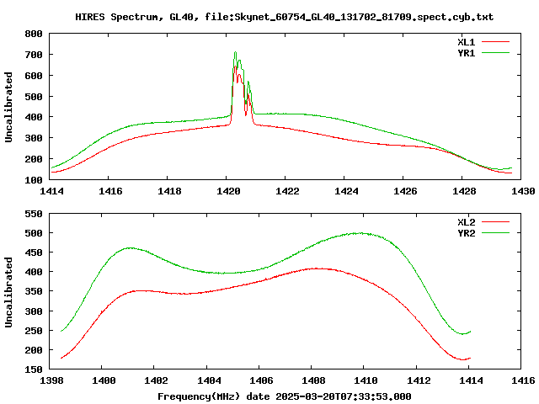Click the XL2 red legend line
The width and height of the screenshot is (539, 404).
tap(495, 222)
